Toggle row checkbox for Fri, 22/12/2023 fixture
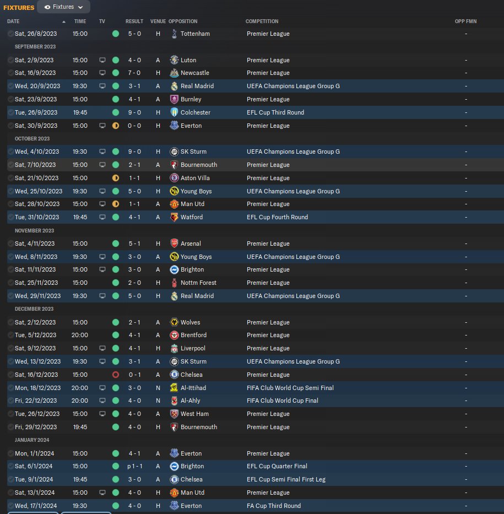The image size is (504, 514). [x=11, y=401]
